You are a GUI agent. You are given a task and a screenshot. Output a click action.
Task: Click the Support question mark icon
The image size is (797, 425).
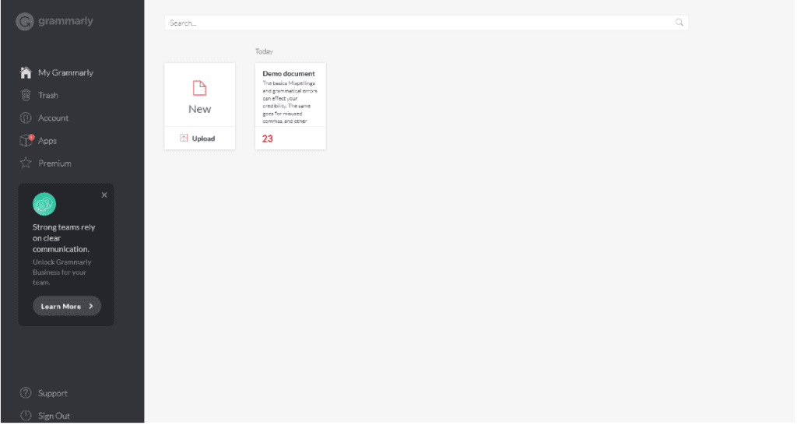(x=26, y=393)
